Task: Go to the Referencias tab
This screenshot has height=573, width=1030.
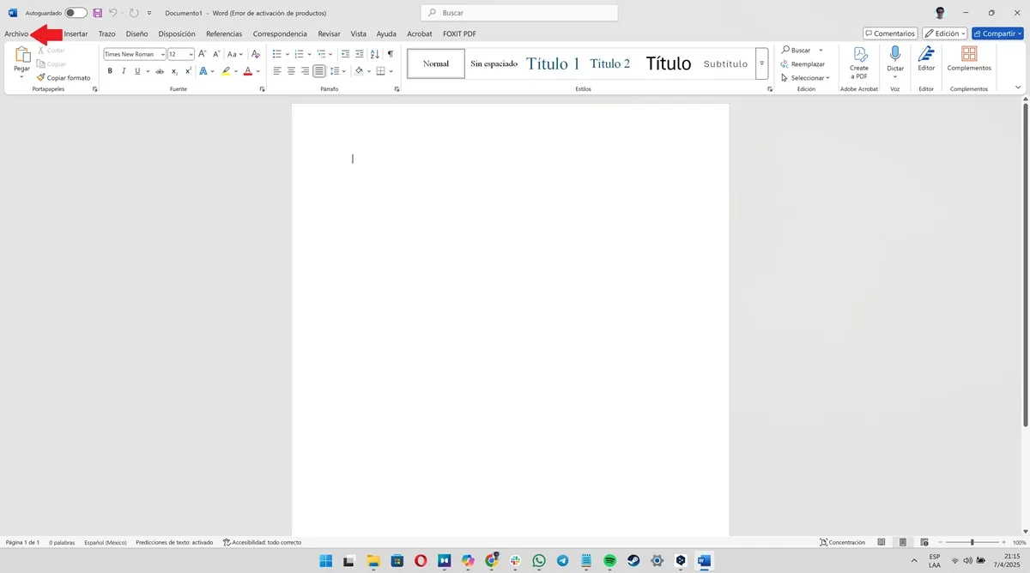Action: click(224, 33)
